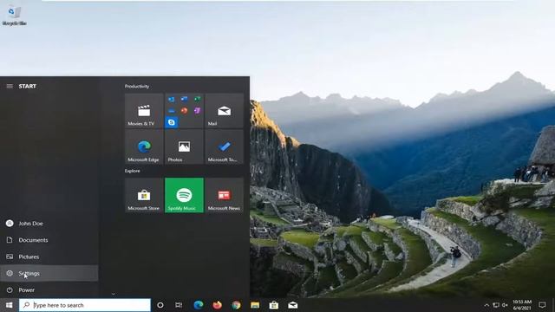Open Task View on the taskbar
This screenshot has height=312, width=555.
click(x=179, y=305)
